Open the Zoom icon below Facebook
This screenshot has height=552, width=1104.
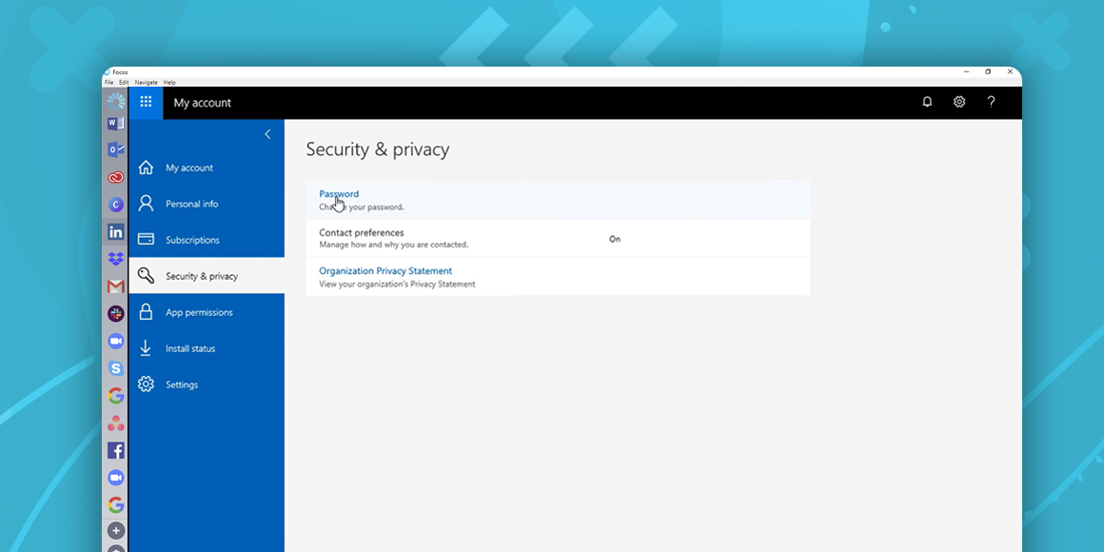point(115,478)
